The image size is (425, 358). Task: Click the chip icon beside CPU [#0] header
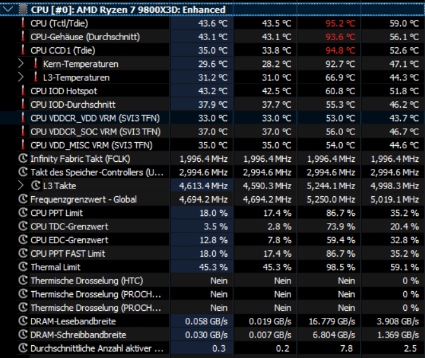click(23, 10)
